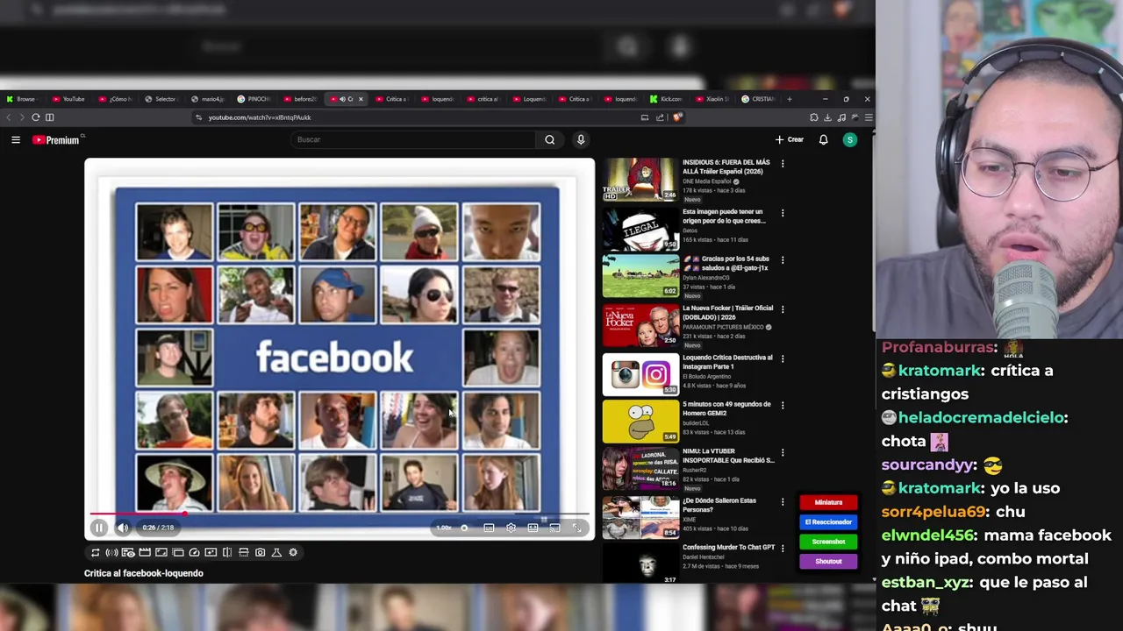The image size is (1123, 631).
Task: Mute the video volume speaker icon
Action: click(123, 528)
